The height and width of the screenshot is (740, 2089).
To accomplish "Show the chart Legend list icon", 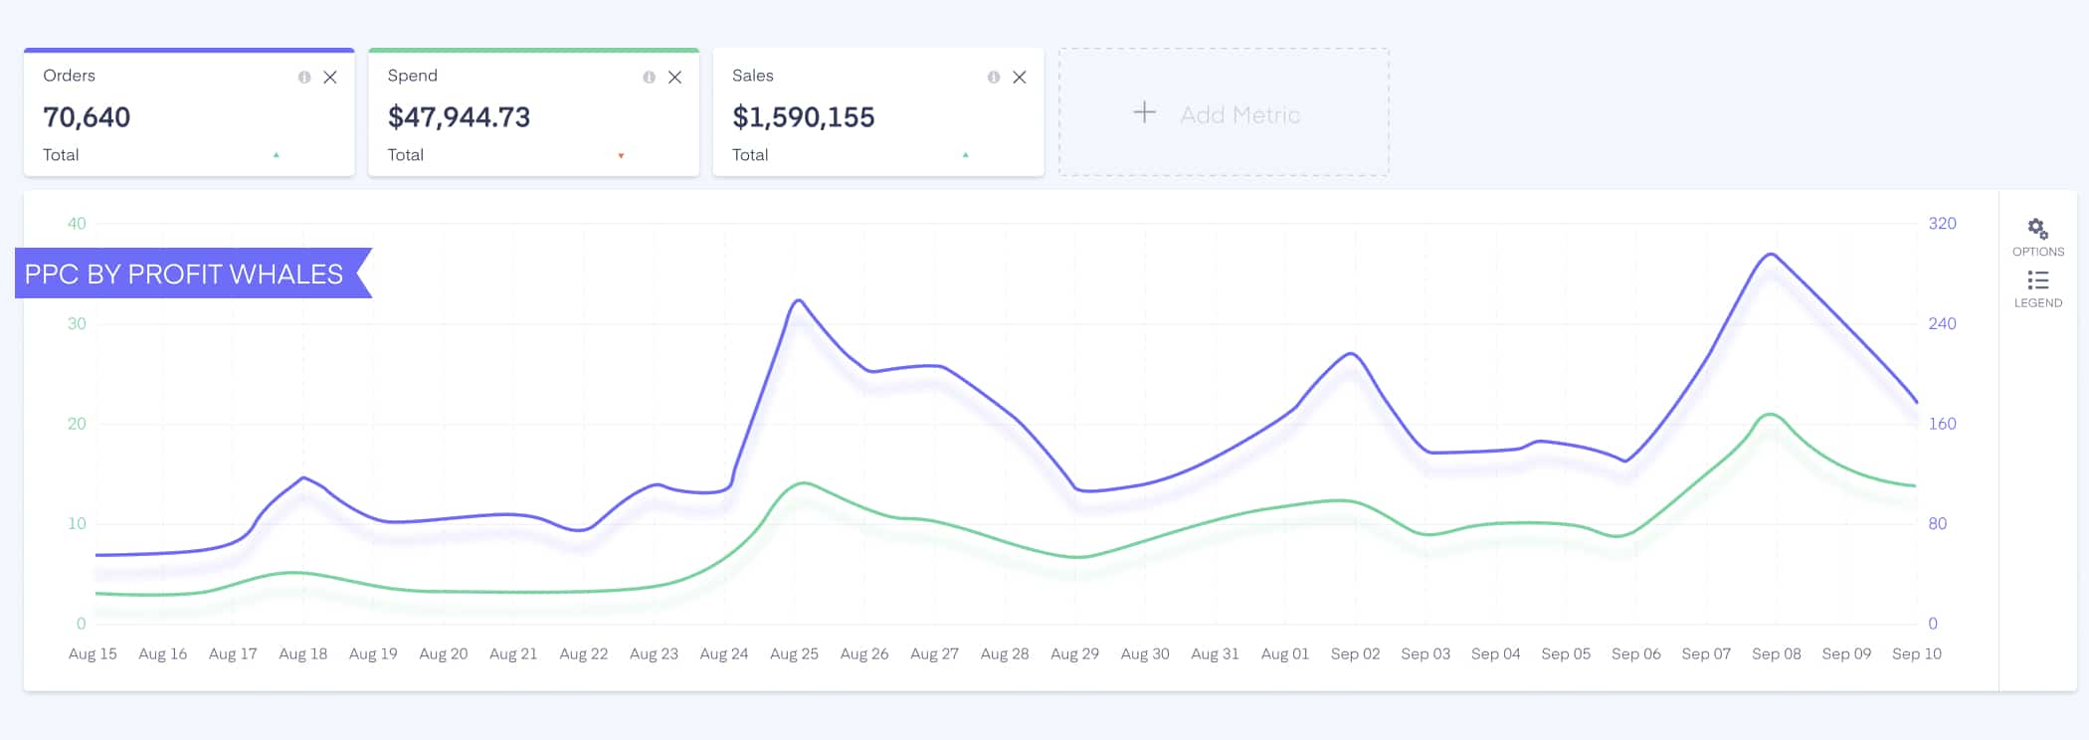I will [2037, 280].
